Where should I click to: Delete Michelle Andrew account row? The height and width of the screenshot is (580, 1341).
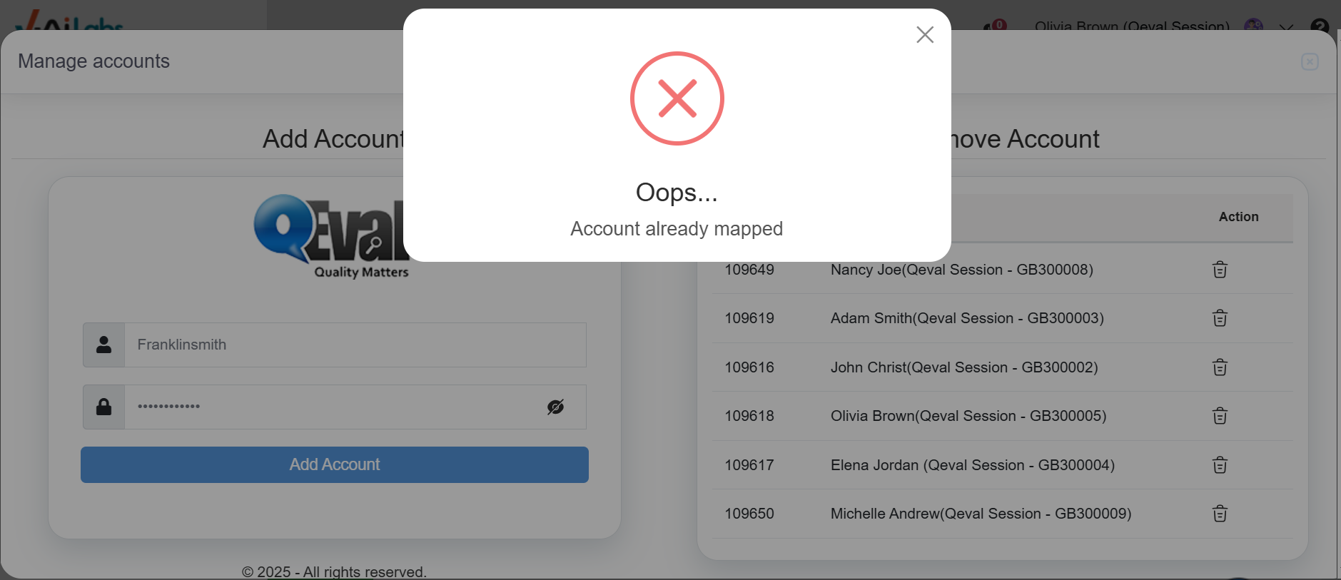coord(1220,514)
